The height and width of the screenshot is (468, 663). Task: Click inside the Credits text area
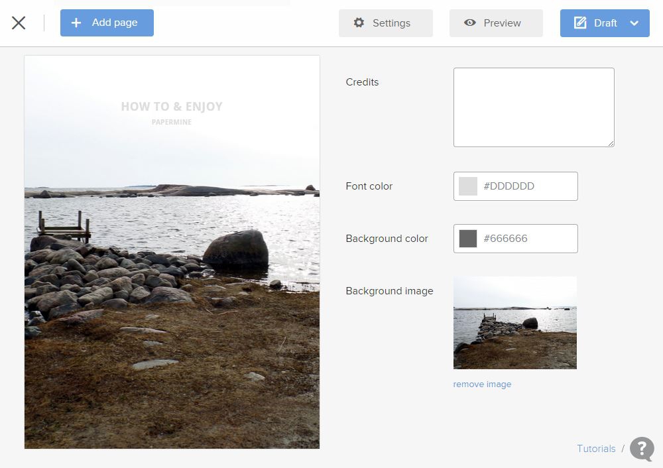(533, 107)
